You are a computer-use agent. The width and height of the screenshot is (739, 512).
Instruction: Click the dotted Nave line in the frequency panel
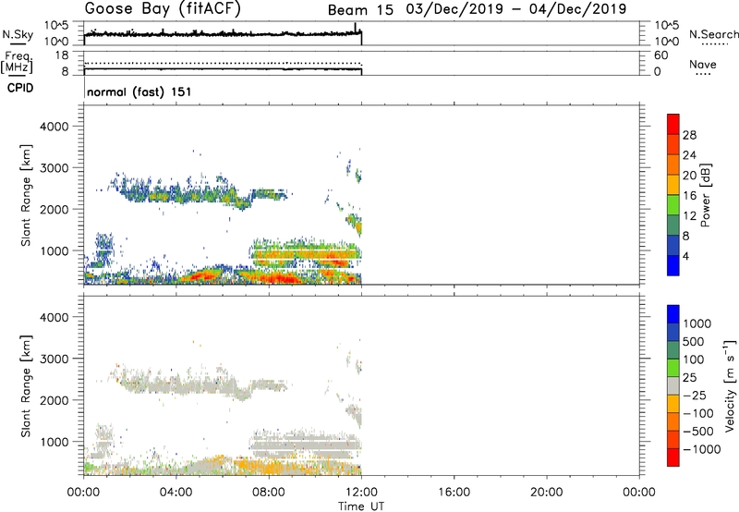click(x=223, y=63)
